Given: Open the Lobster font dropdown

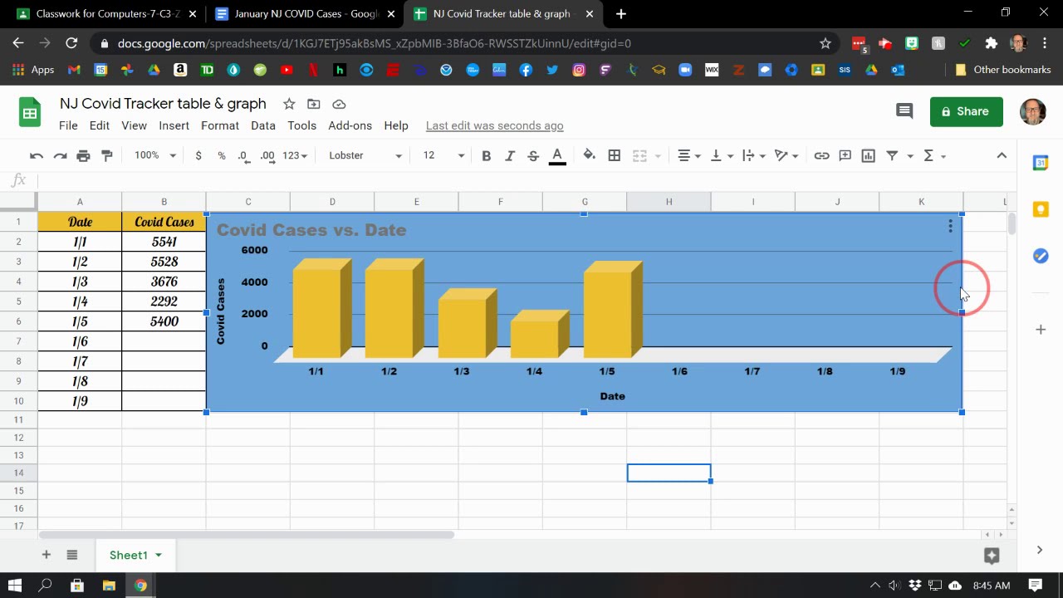Looking at the screenshot, I should point(365,155).
